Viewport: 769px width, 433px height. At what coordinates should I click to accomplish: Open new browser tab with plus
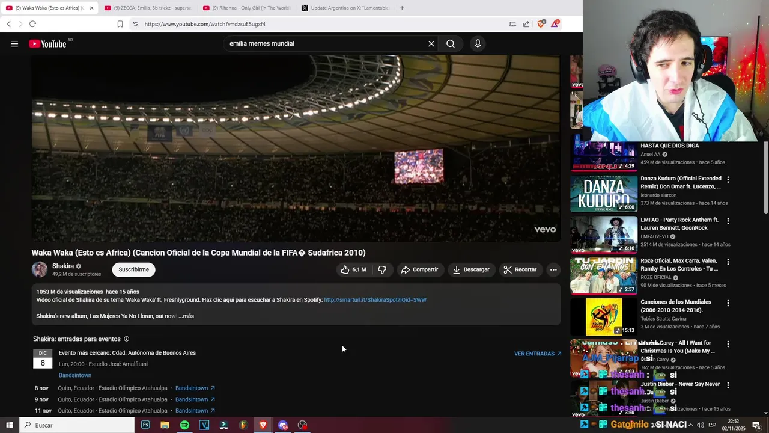[402, 8]
